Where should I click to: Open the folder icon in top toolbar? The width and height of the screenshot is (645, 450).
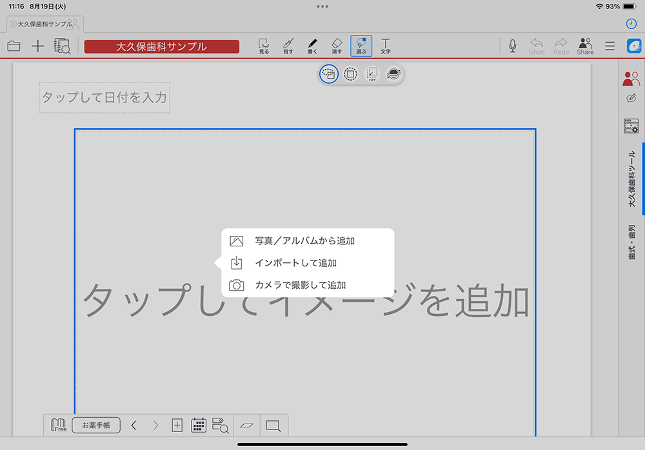[x=14, y=46]
